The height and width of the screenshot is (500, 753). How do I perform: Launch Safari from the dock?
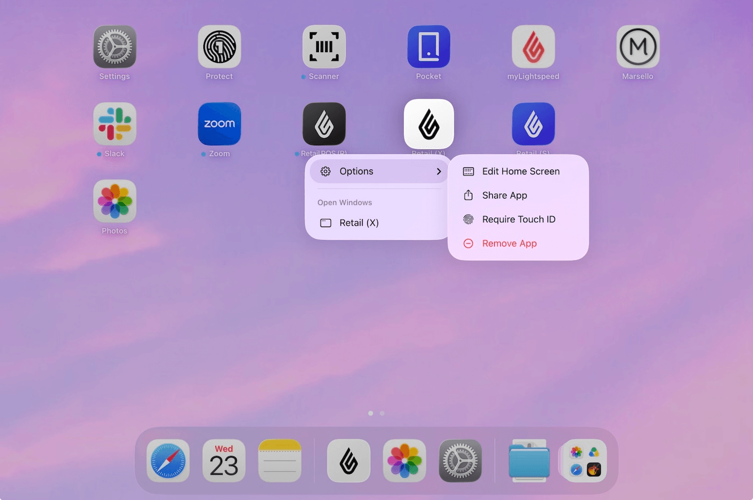(168, 461)
